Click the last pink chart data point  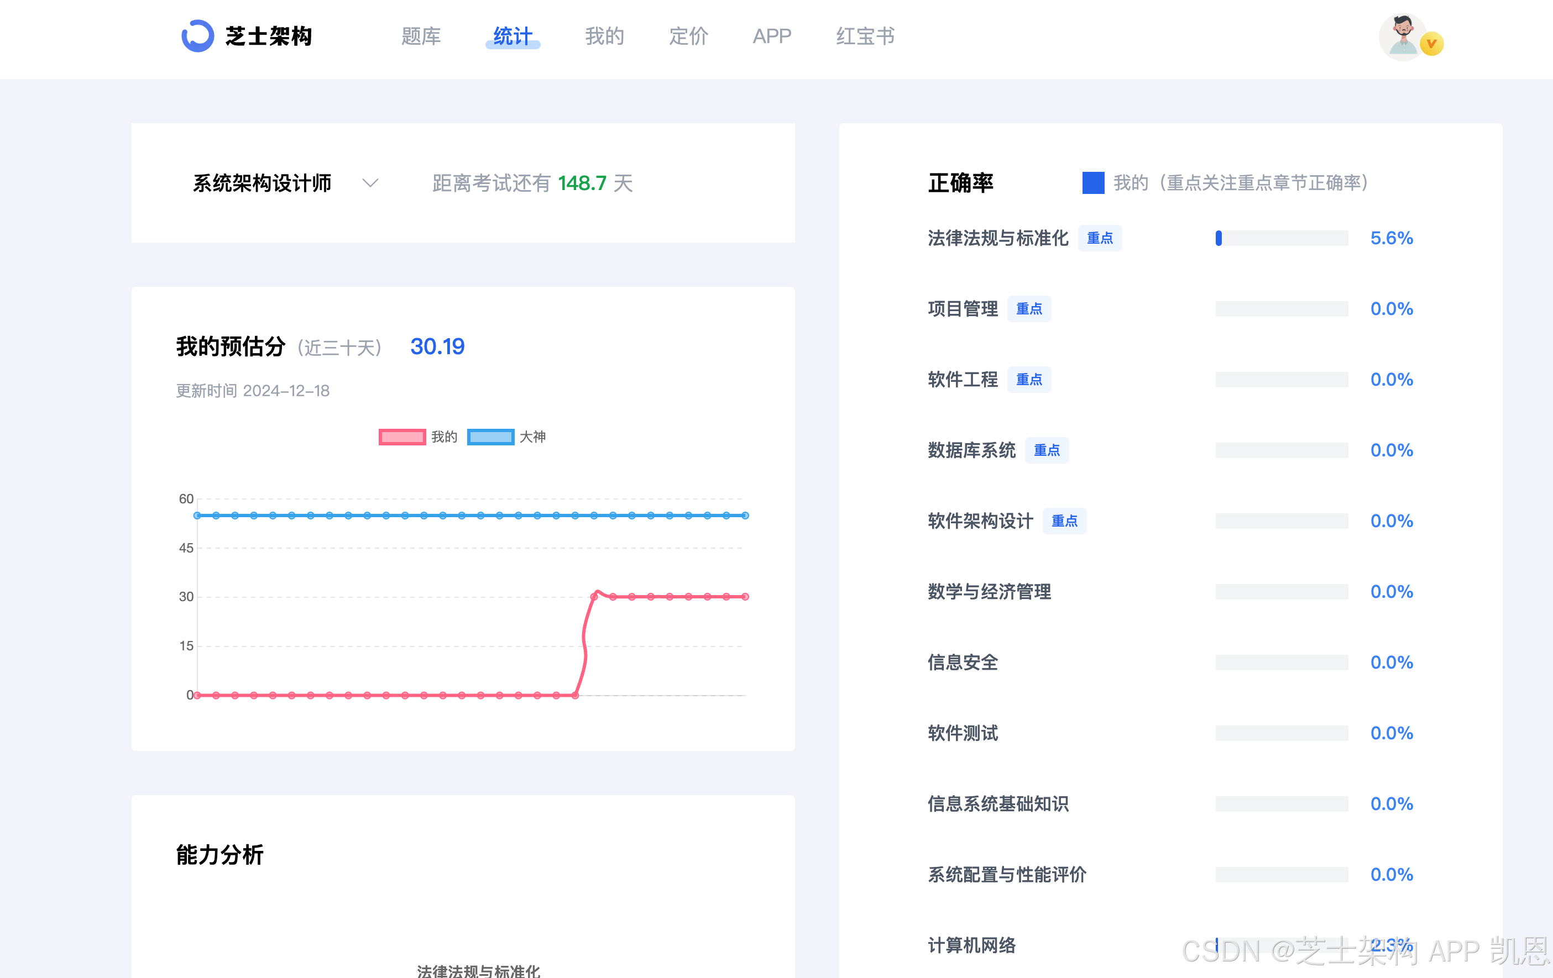coord(746,597)
